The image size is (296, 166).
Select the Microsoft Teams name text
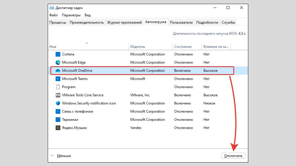coord(75,79)
